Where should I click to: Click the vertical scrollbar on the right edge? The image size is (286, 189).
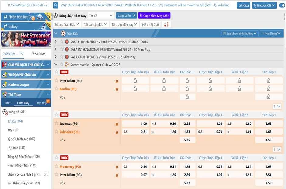point(284,17)
